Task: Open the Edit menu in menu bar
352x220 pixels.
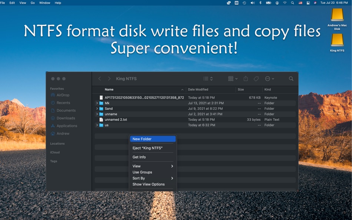Action: click(x=12, y=3)
